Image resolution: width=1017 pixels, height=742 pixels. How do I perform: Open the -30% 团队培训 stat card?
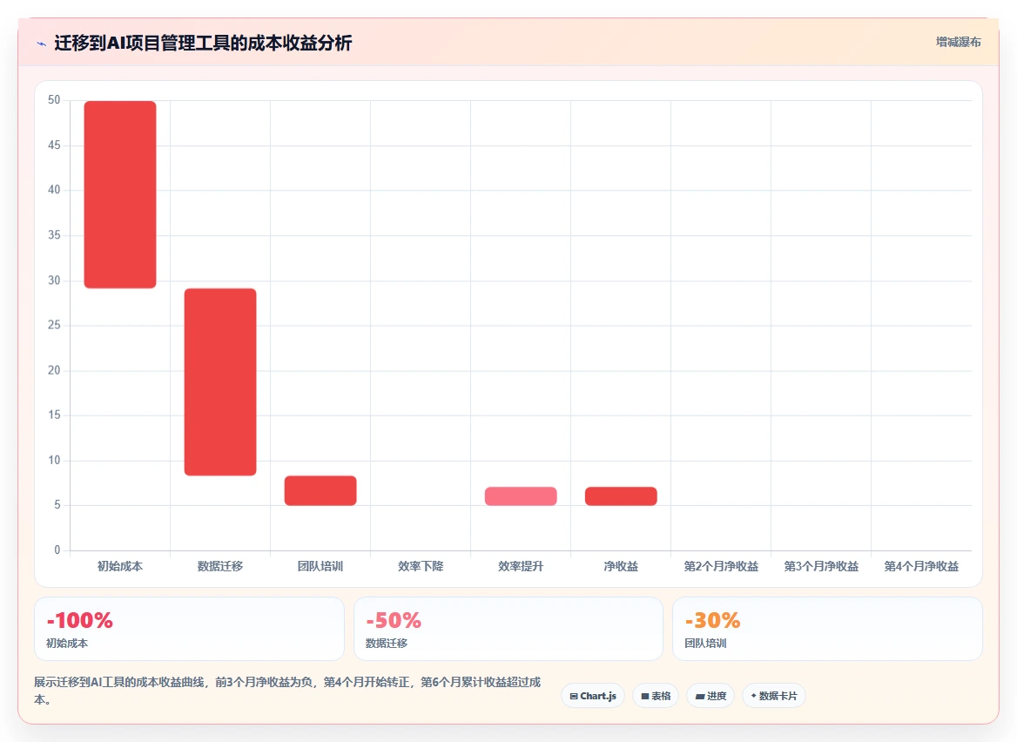coord(827,629)
